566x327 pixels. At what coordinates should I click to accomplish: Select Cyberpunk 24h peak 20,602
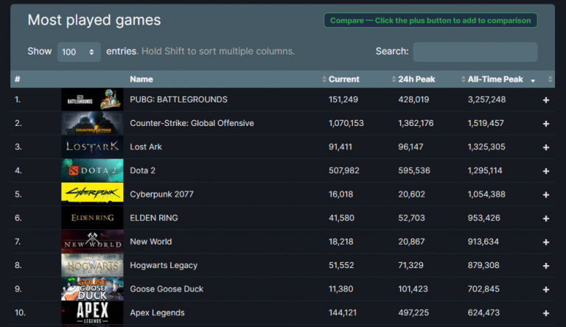tap(411, 194)
